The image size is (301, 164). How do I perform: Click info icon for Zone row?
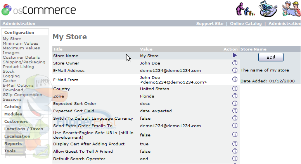pyautogui.click(x=235, y=96)
